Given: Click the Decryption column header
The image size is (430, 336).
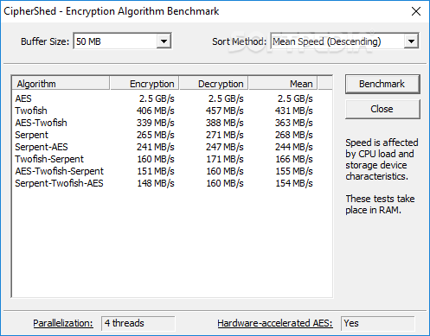Looking at the screenshot, I should pos(214,84).
